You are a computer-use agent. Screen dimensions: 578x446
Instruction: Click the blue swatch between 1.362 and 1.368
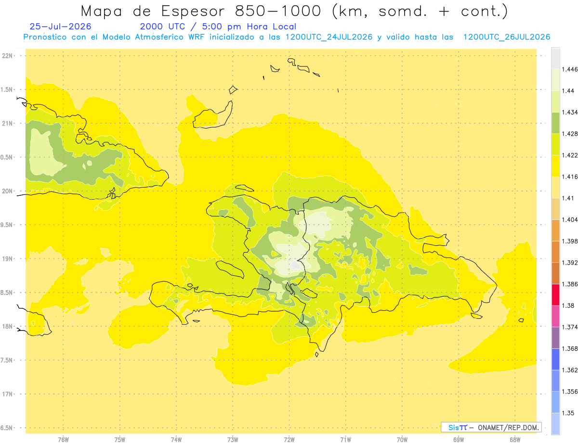(x=556, y=359)
